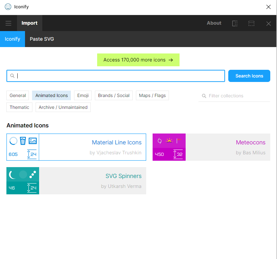Toggle the side panel layout icon
The width and height of the screenshot is (277, 259).
(x=235, y=23)
